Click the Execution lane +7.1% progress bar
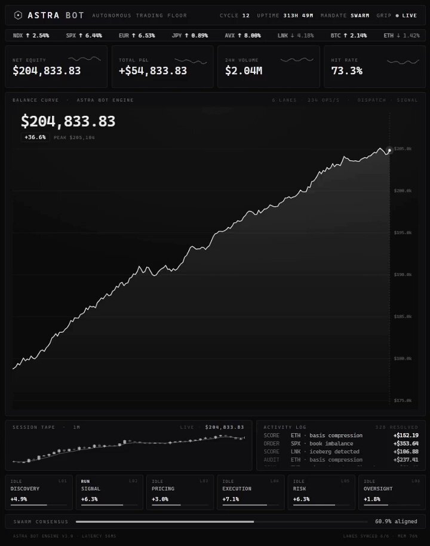 251,505
